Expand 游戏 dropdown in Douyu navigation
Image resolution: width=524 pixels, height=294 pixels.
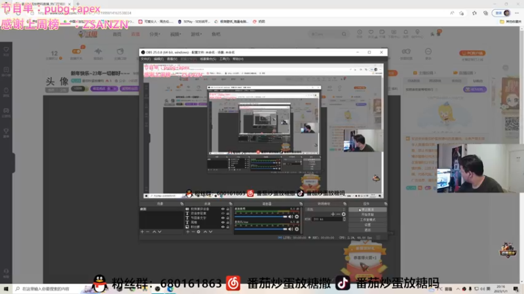196,34
